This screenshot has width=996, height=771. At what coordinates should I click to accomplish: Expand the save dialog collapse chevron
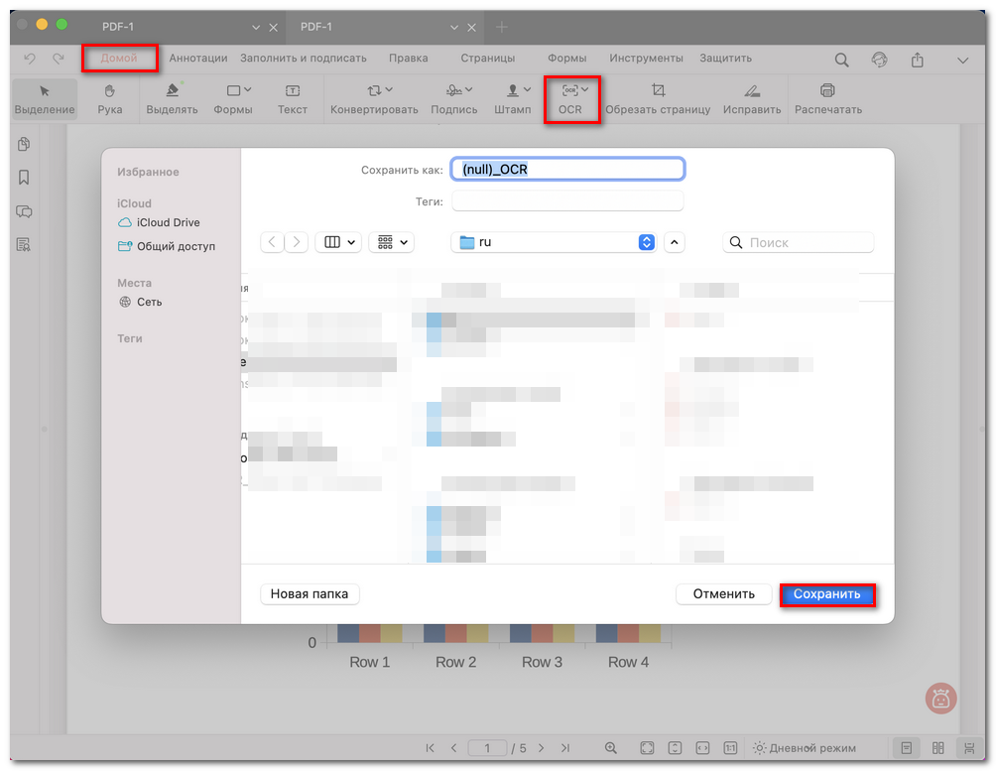(675, 242)
